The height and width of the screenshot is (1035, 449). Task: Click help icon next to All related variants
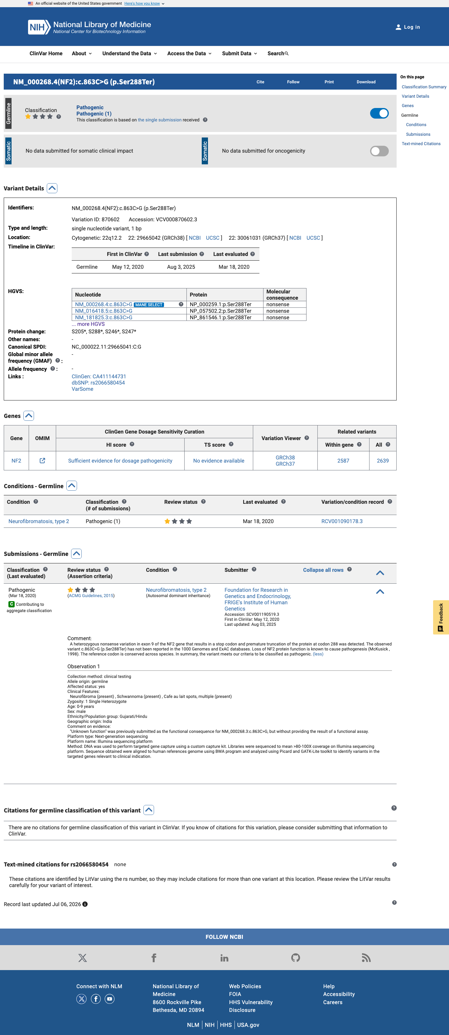point(388,444)
